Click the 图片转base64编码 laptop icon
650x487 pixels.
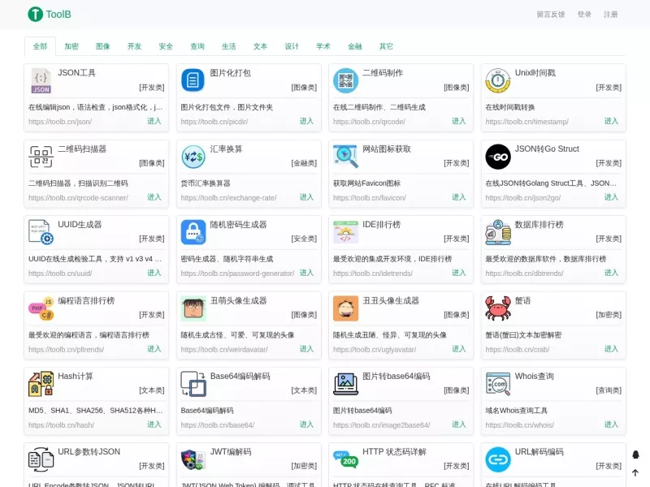pos(345,384)
